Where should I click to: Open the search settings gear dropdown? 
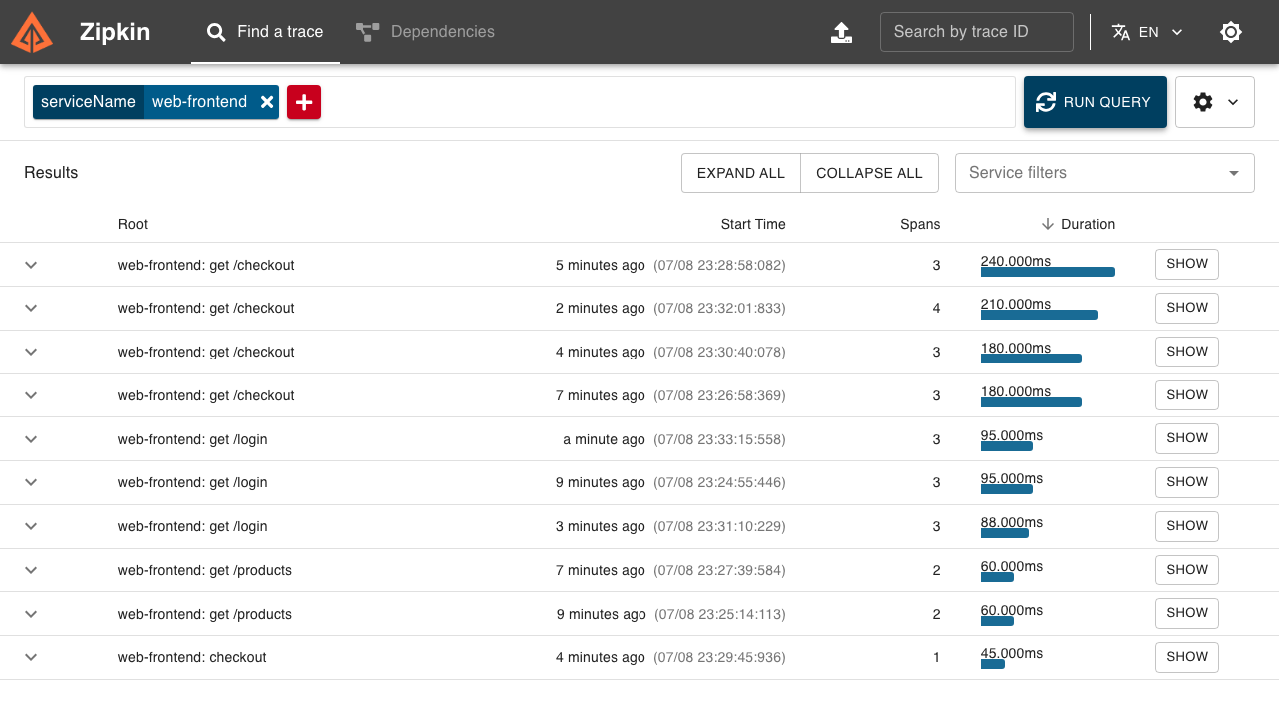point(1215,102)
